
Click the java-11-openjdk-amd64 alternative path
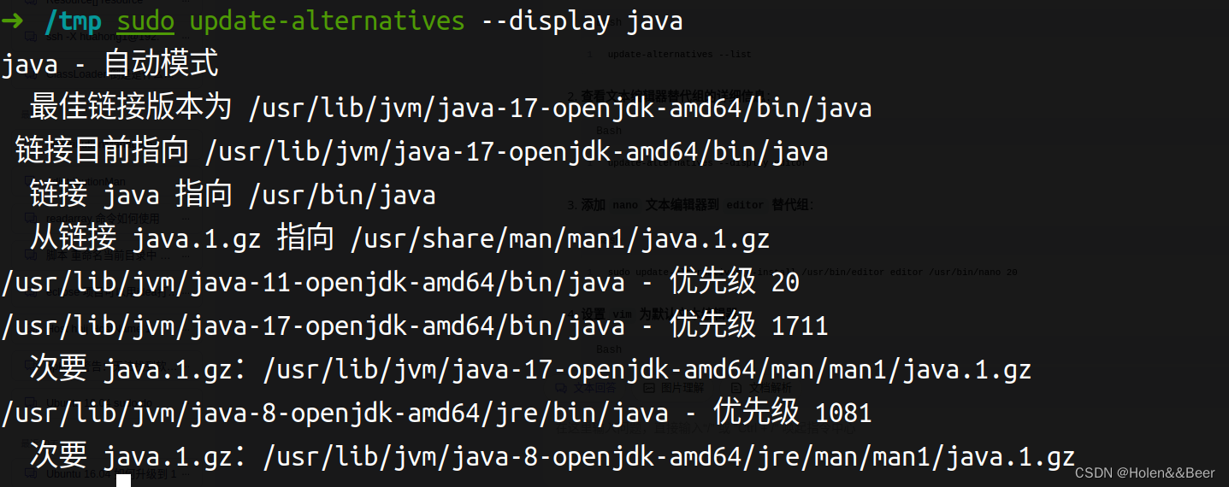point(313,283)
